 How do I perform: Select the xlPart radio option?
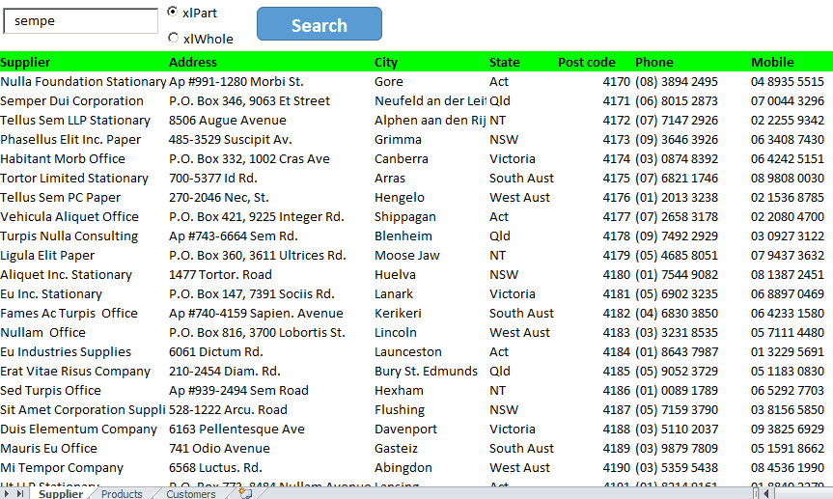pyautogui.click(x=173, y=12)
